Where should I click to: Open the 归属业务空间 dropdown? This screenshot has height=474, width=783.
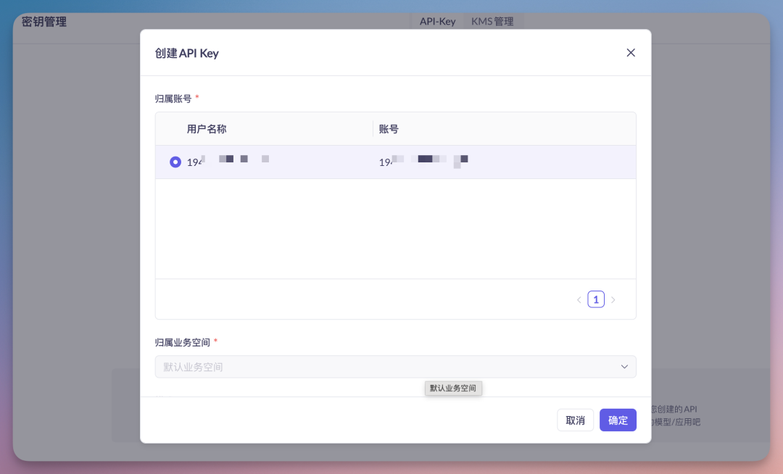click(395, 367)
